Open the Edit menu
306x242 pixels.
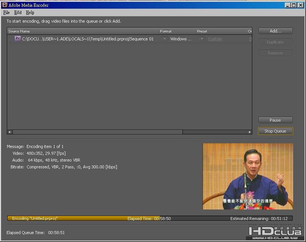(18, 12)
